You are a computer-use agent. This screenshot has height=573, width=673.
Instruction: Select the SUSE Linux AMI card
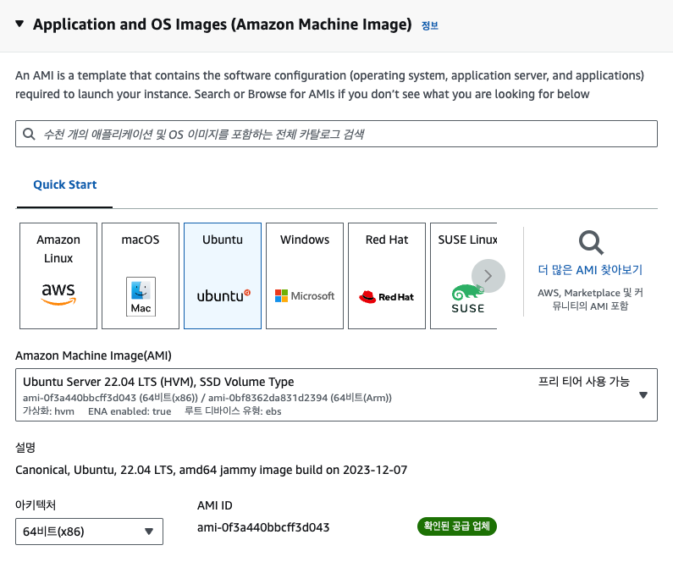(464, 276)
